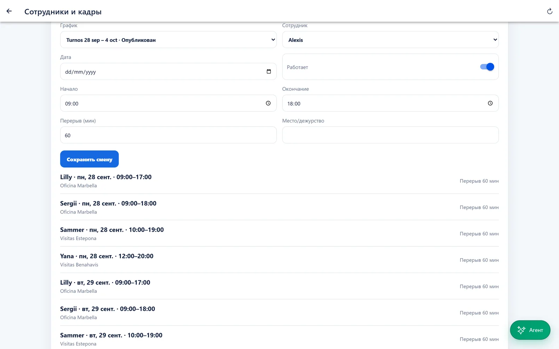The width and height of the screenshot is (559, 349).
Task: Focus the Перерыв (мин) input field
Action: click(168, 135)
